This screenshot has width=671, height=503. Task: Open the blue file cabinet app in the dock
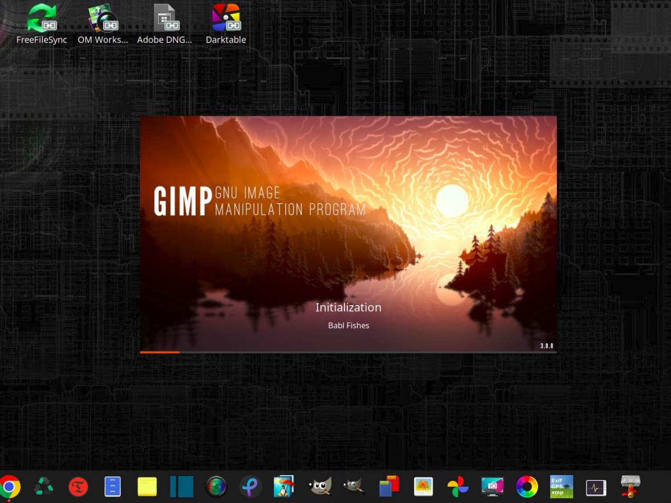coord(112,487)
